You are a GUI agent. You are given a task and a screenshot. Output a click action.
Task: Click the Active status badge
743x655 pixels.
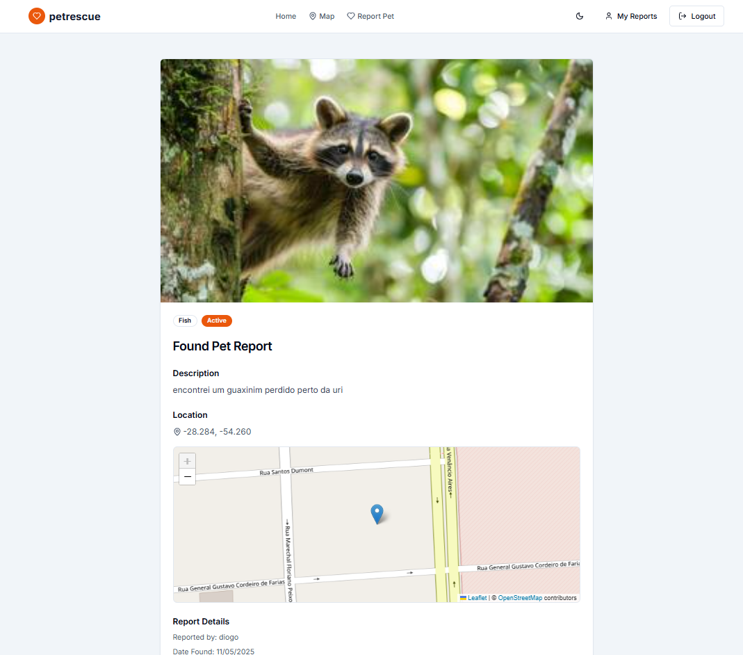click(217, 321)
